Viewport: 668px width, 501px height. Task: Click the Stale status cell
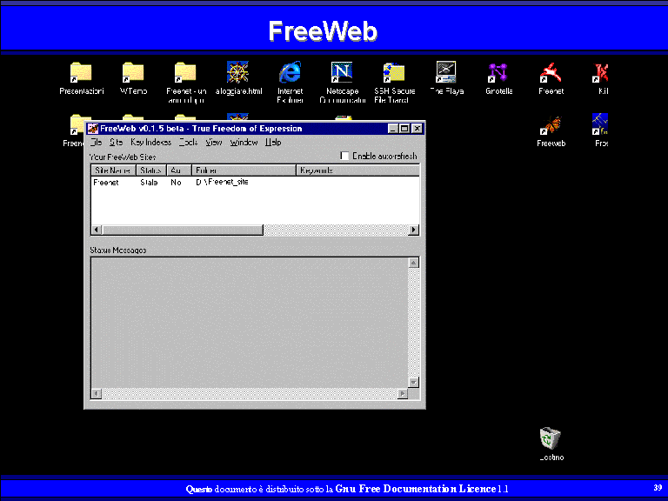(x=149, y=183)
